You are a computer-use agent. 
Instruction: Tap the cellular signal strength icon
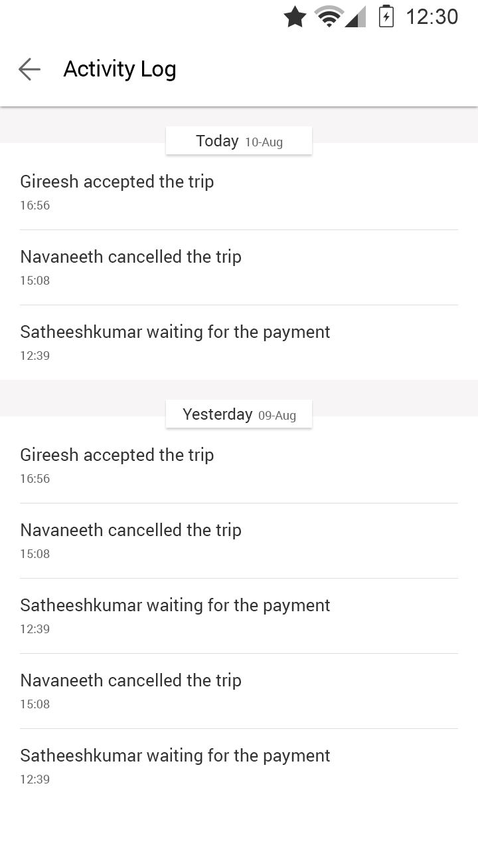(x=355, y=17)
